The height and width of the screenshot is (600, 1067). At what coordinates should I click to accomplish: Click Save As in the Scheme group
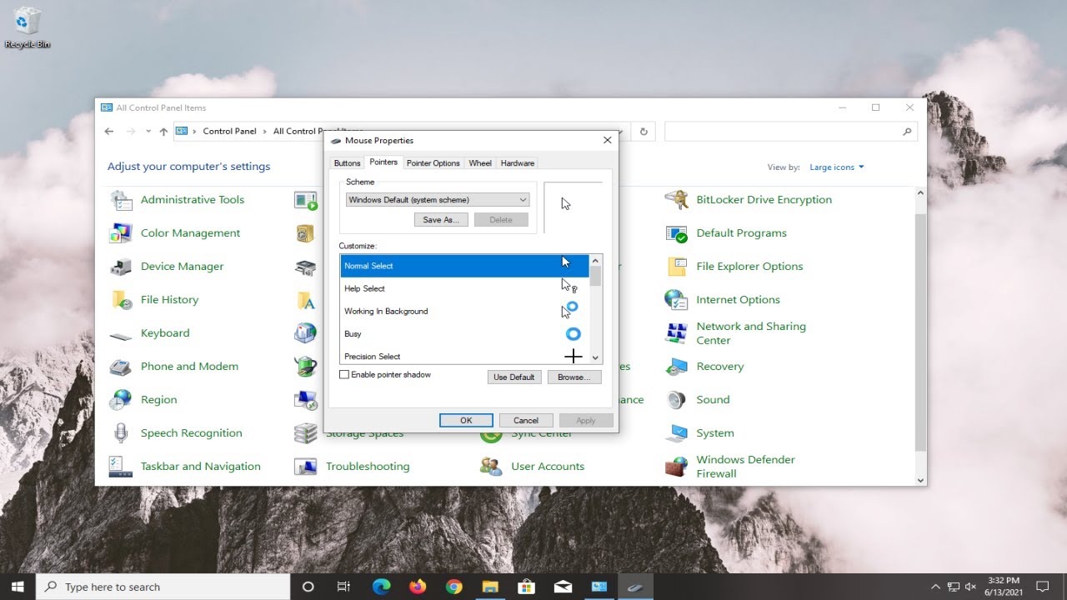pyautogui.click(x=441, y=220)
